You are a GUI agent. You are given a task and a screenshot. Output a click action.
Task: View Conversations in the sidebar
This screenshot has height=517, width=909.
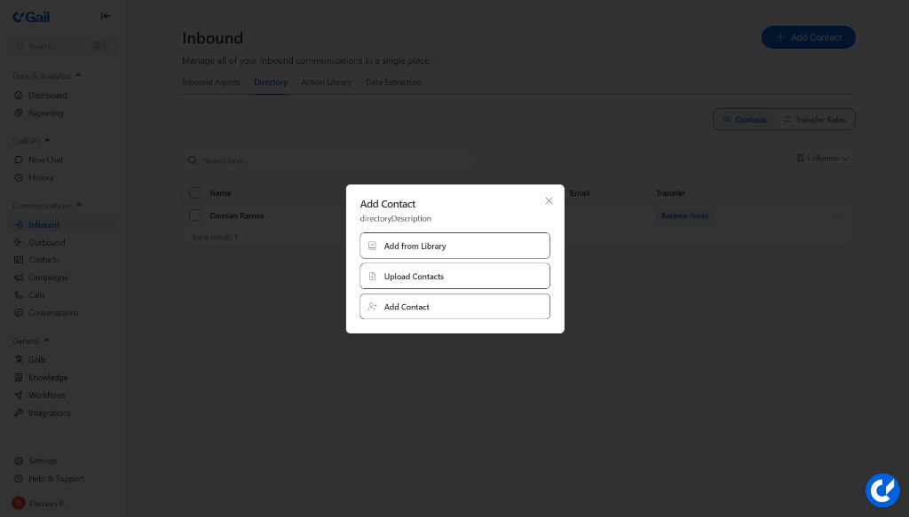pos(52,312)
